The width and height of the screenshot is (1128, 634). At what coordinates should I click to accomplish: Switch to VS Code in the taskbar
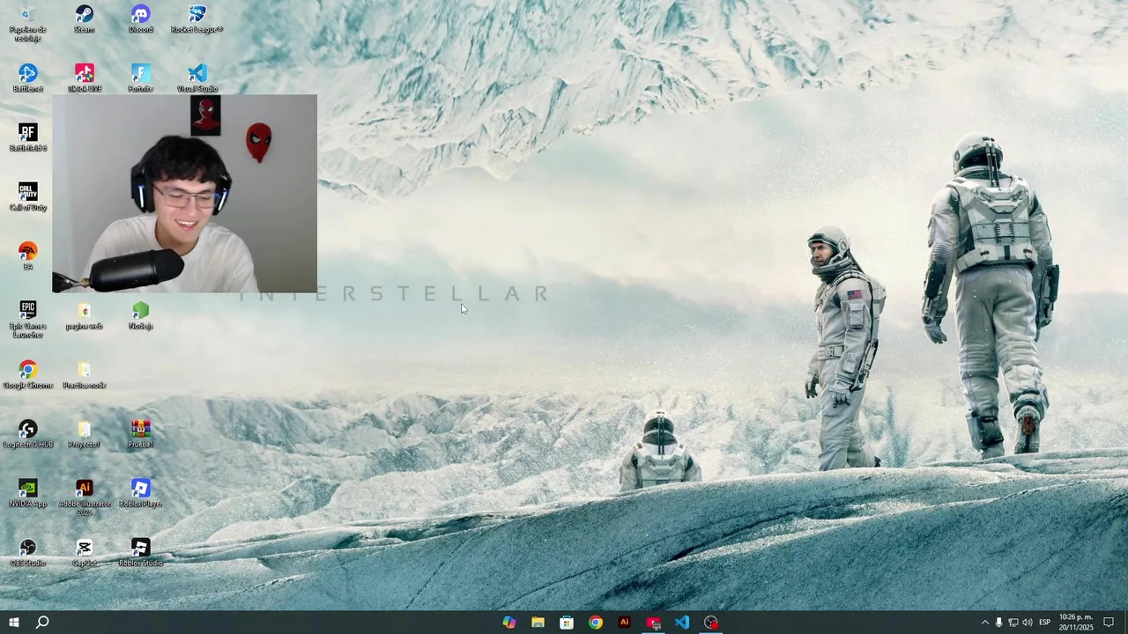click(x=682, y=623)
